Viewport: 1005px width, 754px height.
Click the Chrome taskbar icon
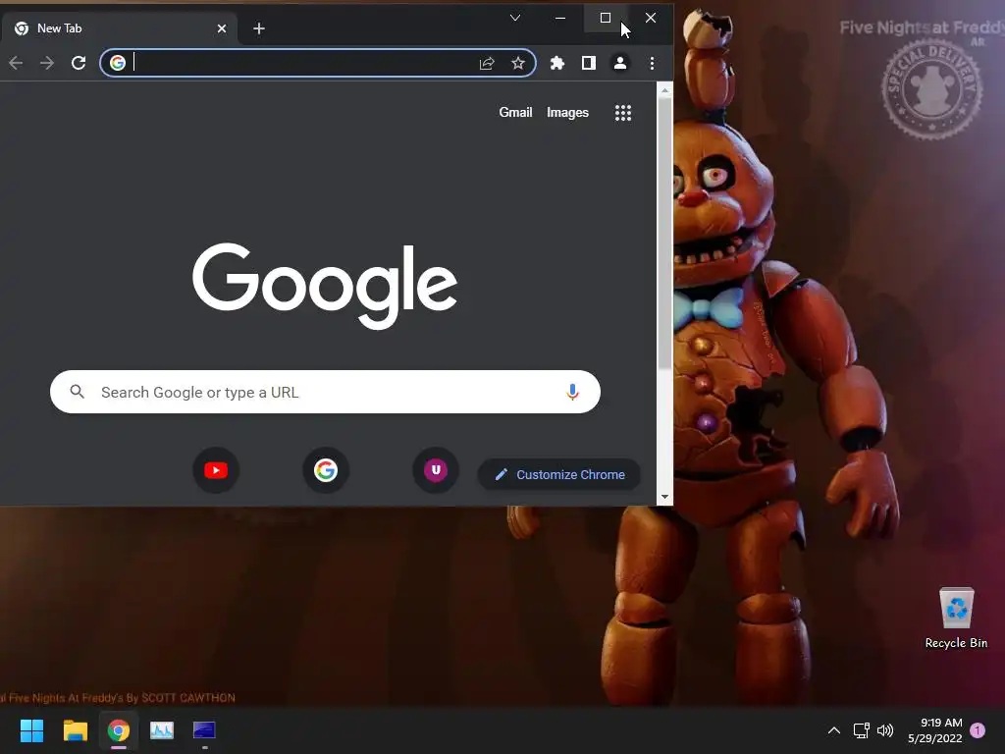pos(119,730)
